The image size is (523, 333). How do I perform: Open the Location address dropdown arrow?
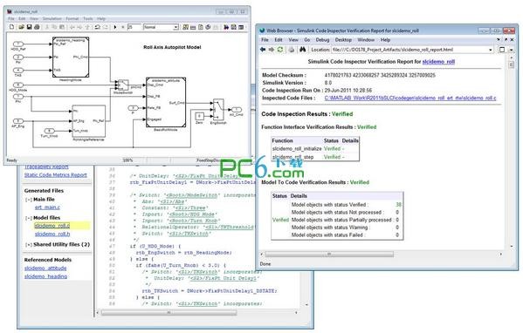[x=491, y=50]
